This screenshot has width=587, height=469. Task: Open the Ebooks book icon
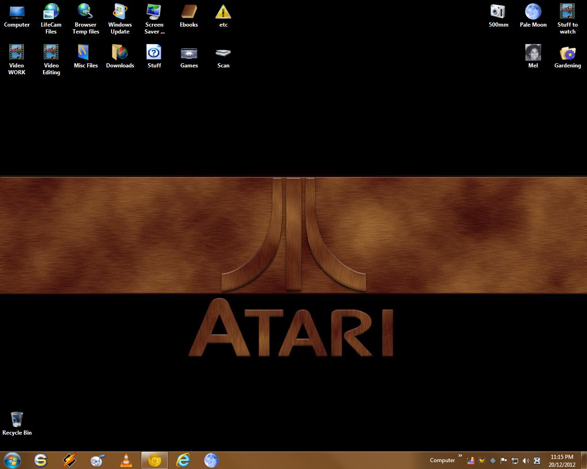click(189, 16)
